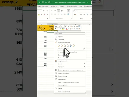Switch to the View (Вид) tab
Image resolution: width=129 pixels, height=97 pixels.
point(81,6)
